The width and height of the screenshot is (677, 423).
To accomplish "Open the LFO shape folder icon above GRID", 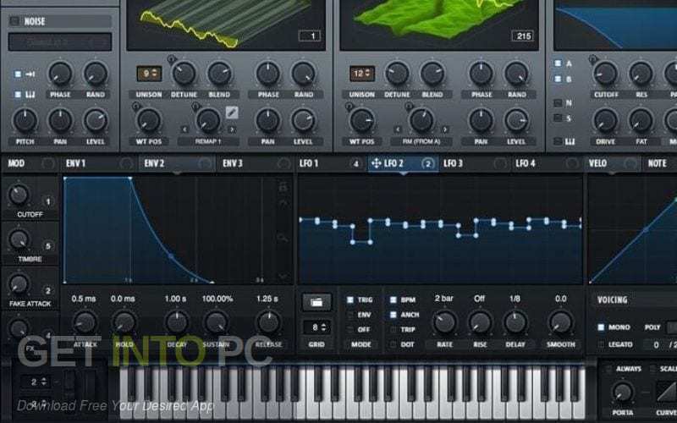I will click(x=316, y=303).
